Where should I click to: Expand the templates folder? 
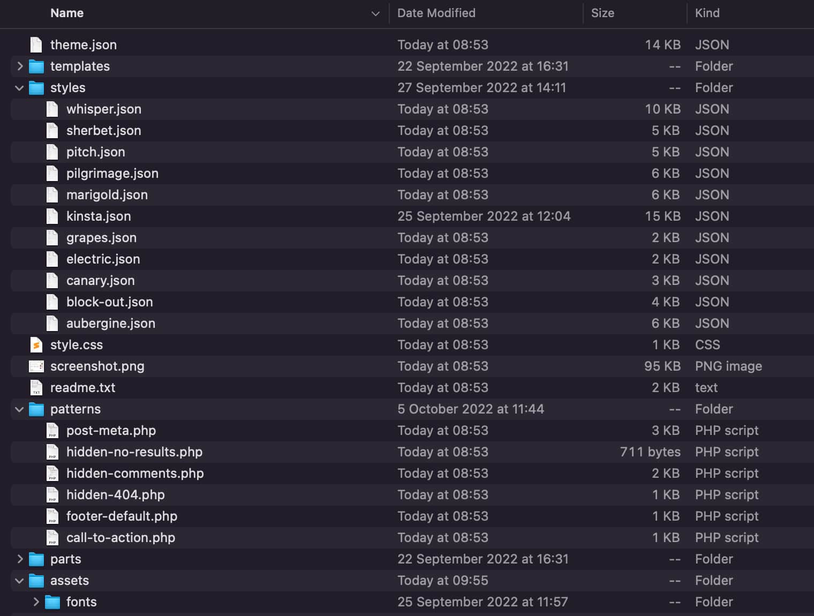point(20,66)
